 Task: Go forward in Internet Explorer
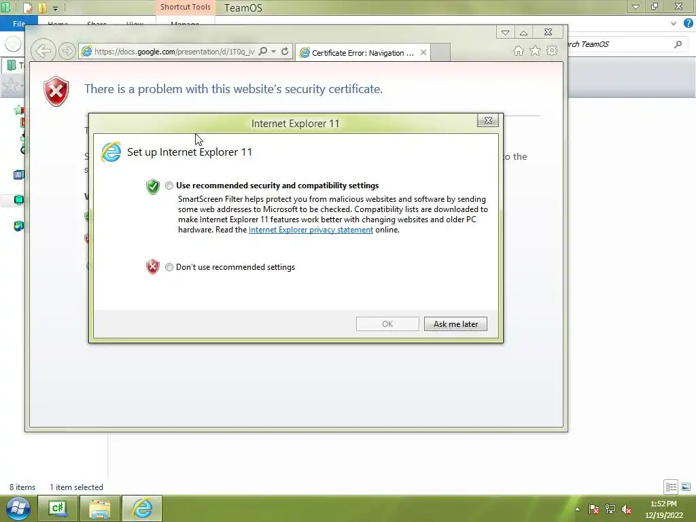67,51
